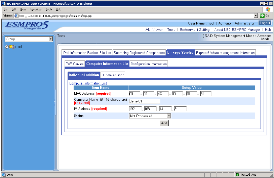
Task: Click the last IP address octet field
Action: click(180, 109)
